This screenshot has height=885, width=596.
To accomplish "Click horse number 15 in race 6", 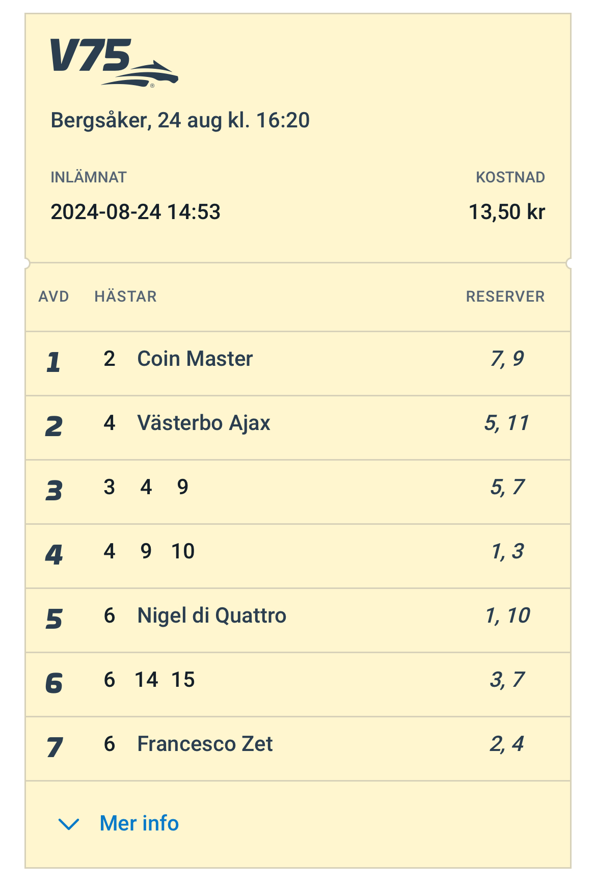I will tap(183, 680).
